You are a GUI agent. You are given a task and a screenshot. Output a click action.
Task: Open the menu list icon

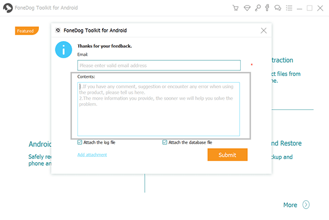(x=289, y=8)
